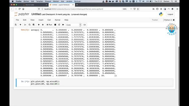Paste cells below icon
Screen dimensions: 189x106
click(34, 25)
